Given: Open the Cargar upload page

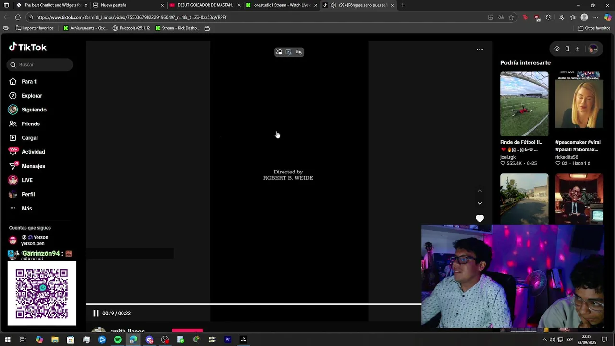Looking at the screenshot, I should tap(24, 138).
